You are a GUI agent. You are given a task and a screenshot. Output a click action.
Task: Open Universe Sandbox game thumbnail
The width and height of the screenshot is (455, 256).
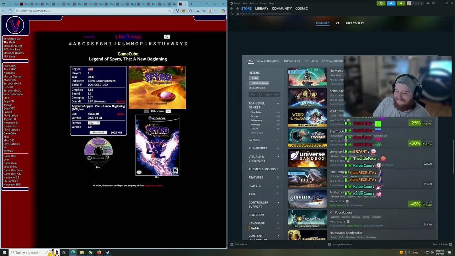pyautogui.click(x=307, y=158)
